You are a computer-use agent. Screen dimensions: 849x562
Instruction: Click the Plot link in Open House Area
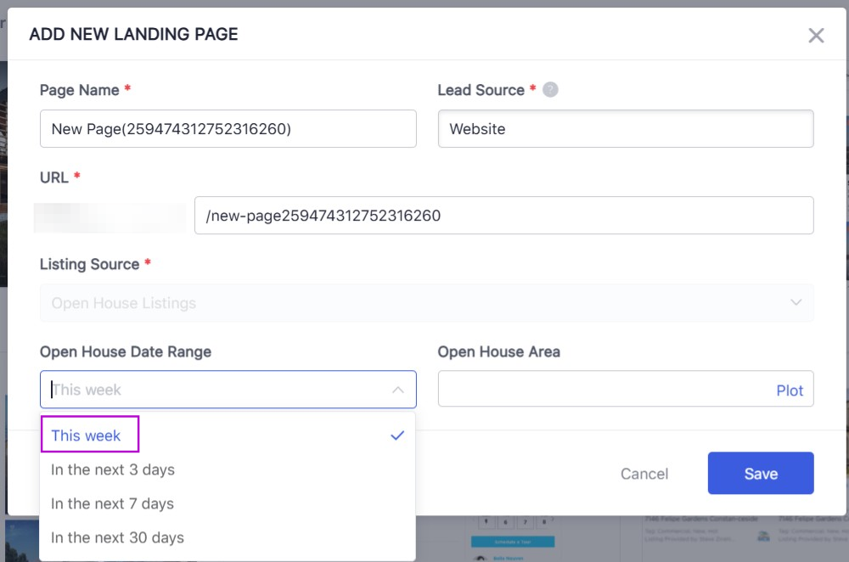click(x=790, y=391)
